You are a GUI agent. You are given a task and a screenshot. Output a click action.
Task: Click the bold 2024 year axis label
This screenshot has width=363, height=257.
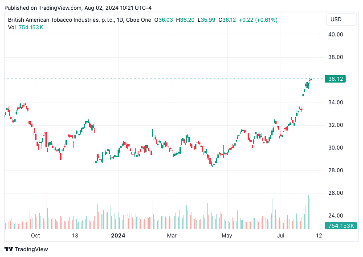tap(118, 236)
